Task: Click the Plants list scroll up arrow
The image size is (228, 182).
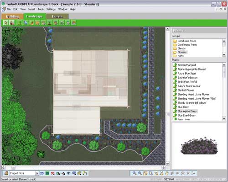Action: click(x=224, y=65)
